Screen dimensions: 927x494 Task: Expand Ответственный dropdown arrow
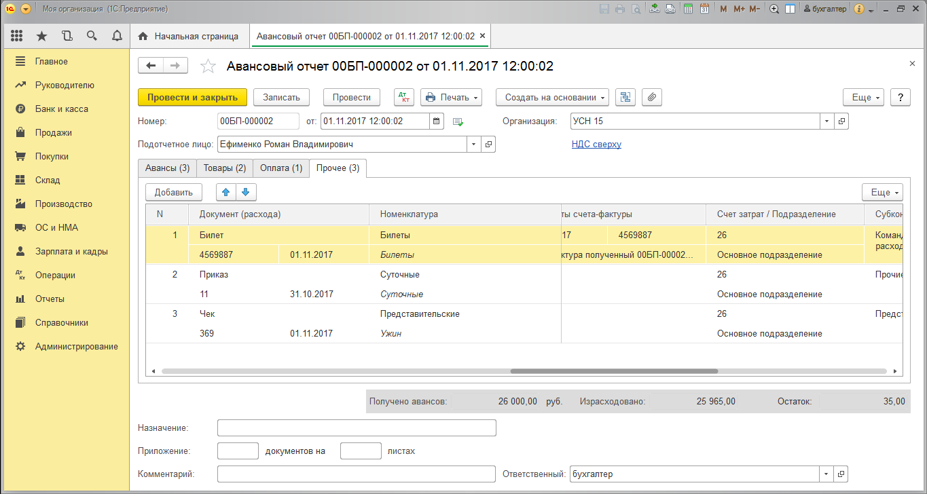pos(826,474)
